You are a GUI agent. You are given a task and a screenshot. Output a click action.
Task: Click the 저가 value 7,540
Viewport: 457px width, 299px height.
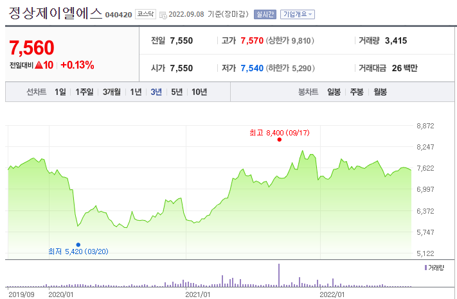click(x=252, y=68)
